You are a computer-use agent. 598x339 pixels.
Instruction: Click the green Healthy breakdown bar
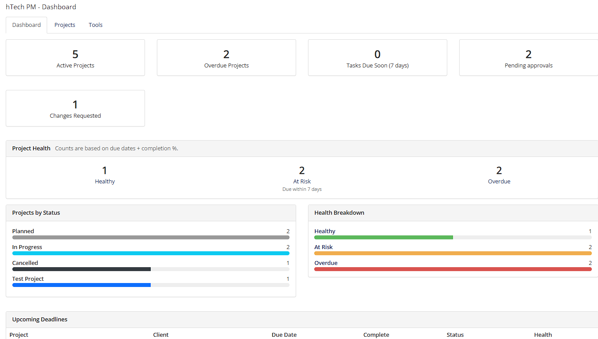[383, 238]
